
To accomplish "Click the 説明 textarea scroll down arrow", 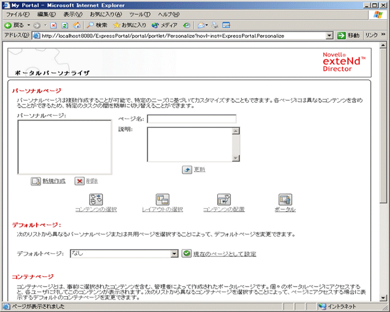I will pyautogui.click(x=236, y=158).
